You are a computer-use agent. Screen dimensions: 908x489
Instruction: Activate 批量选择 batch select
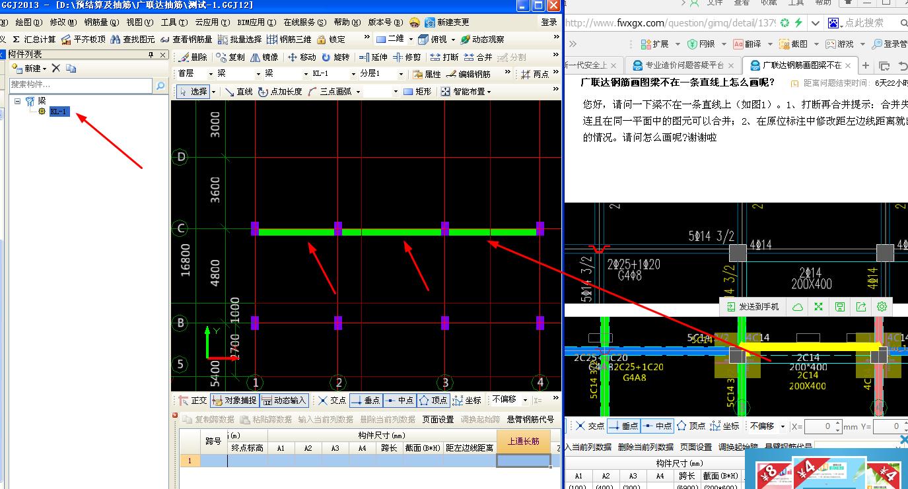click(240, 40)
